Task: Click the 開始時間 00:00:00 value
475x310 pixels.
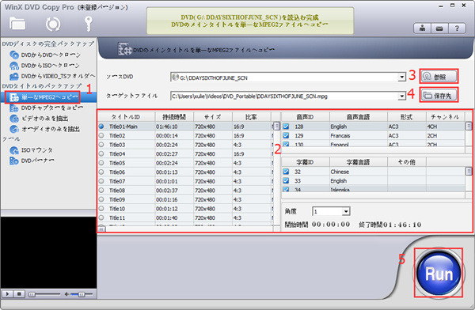Action: click(x=331, y=225)
